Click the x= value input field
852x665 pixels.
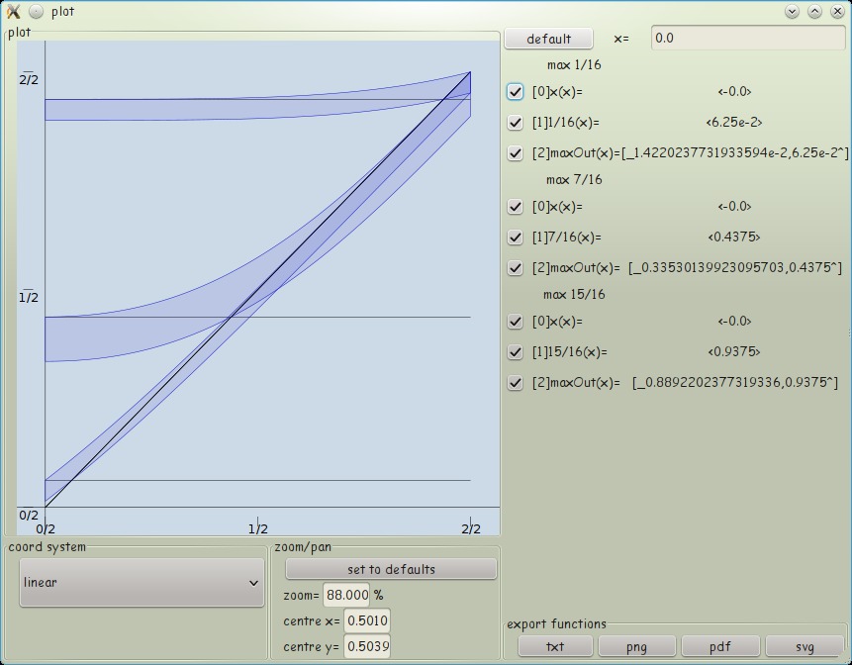click(x=748, y=38)
